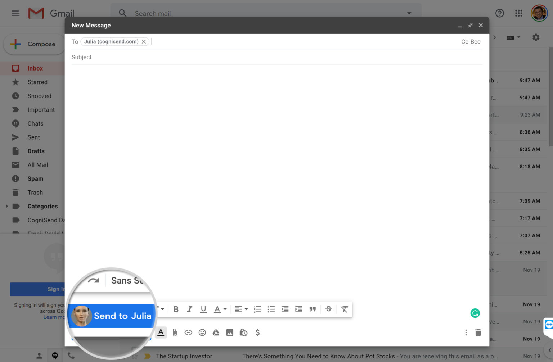The image size is (553, 362).
Task: Toggle underline formatting
Action: (203, 309)
